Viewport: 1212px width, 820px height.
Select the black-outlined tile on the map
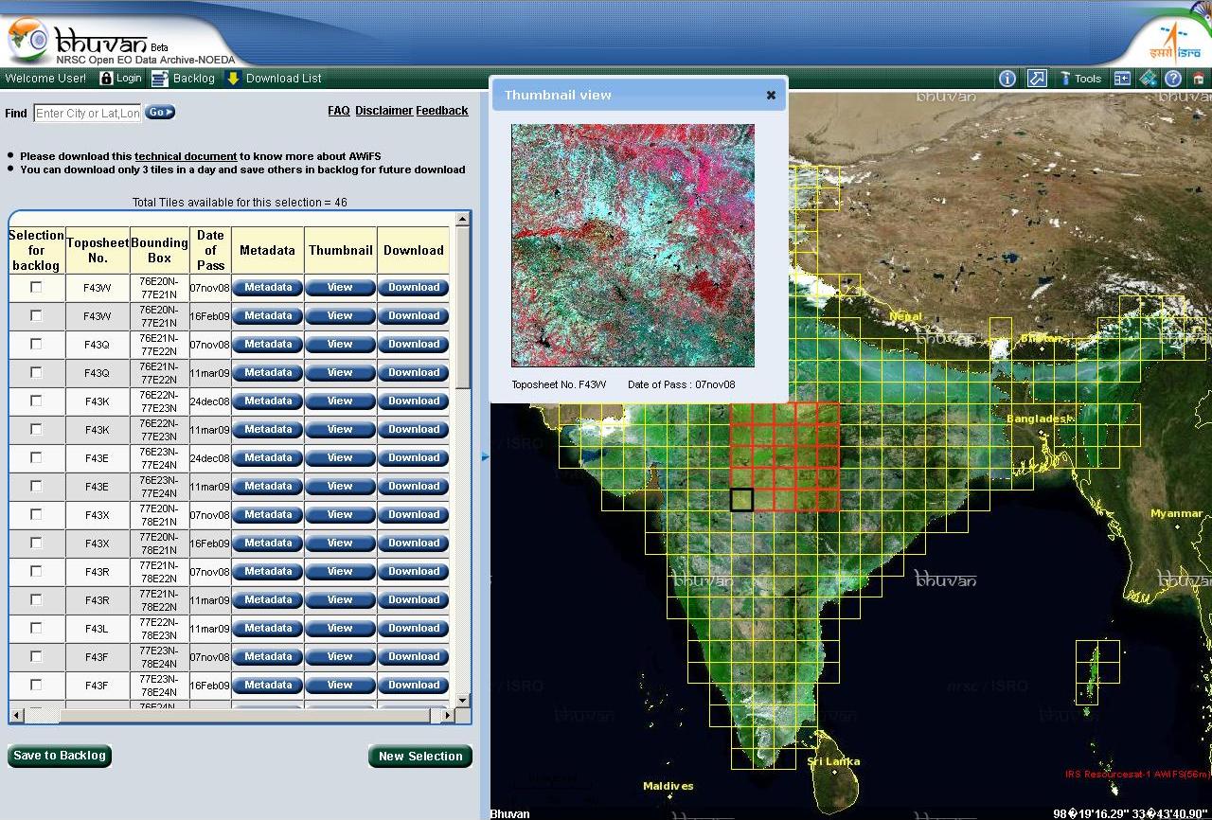741,500
